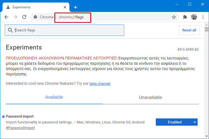
Task: Open the Extensions puzzle icon
Action: point(185,17)
